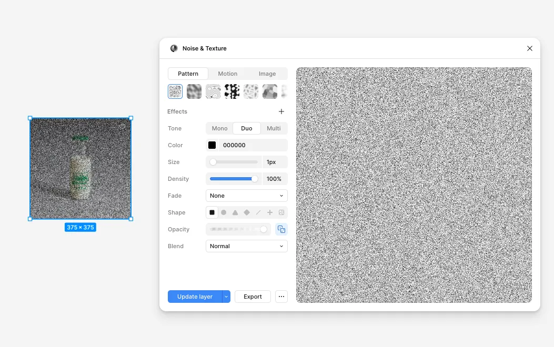Image resolution: width=554 pixels, height=347 pixels.
Task: Open the Blend mode dropdown
Action: coord(247,246)
